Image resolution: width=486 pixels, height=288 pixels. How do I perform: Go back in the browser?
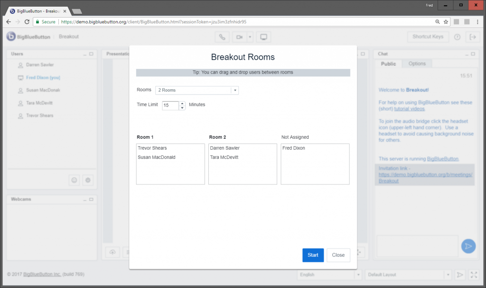coord(9,22)
